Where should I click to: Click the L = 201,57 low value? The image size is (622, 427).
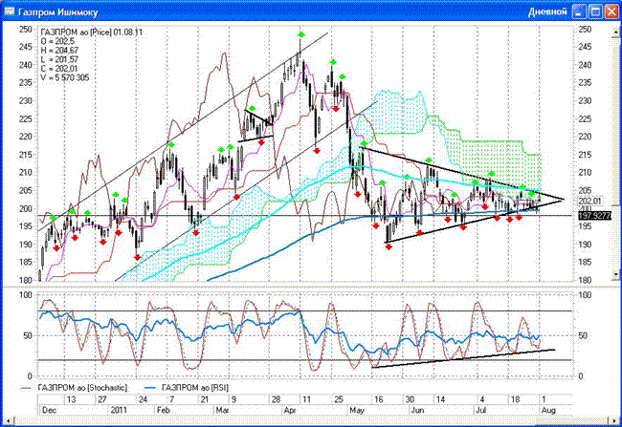59,60
